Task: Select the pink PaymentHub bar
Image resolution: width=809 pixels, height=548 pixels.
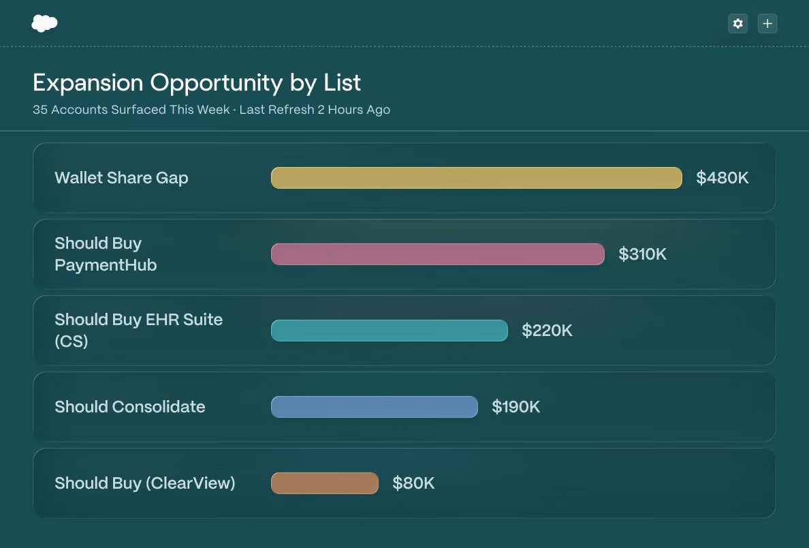Action: pyautogui.click(x=437, y=254)
